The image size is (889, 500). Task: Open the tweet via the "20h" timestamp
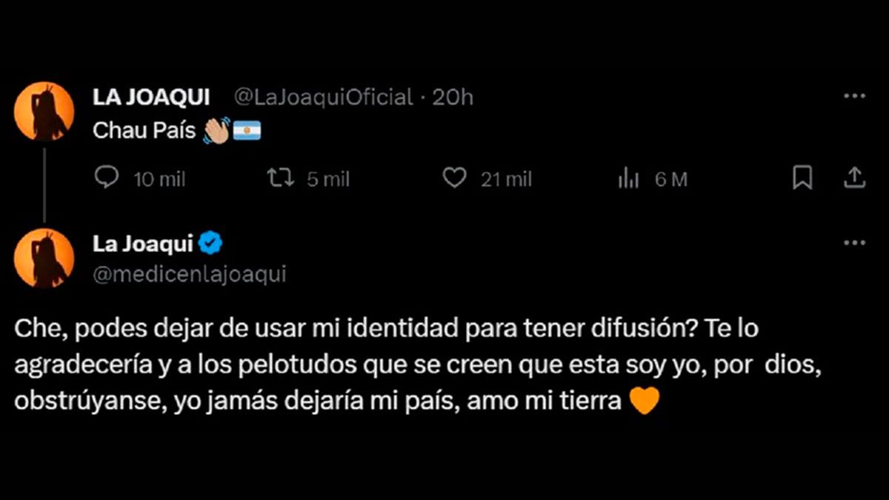(453, 97)
